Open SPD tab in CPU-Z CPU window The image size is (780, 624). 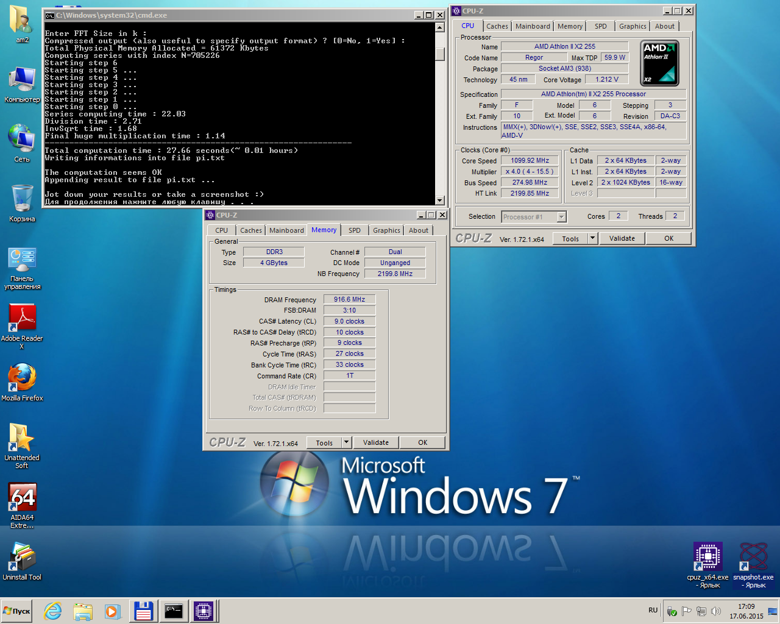(601, 26)
